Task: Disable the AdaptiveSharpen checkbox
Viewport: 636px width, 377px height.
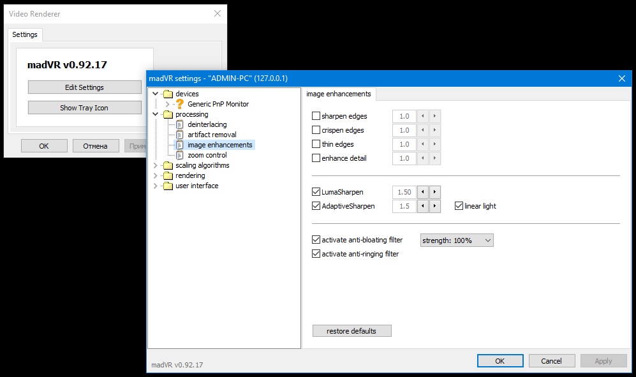Action: pos(316,206)
